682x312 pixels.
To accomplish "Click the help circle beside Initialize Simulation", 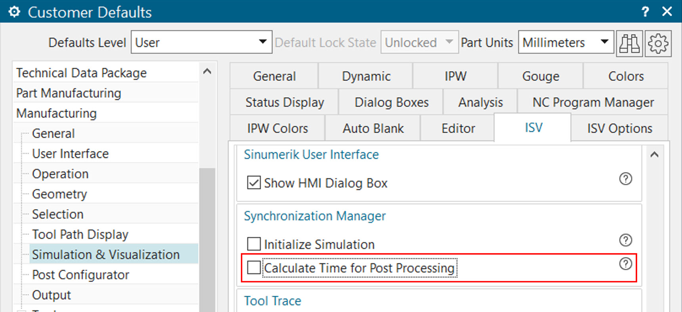I will 625,240.
